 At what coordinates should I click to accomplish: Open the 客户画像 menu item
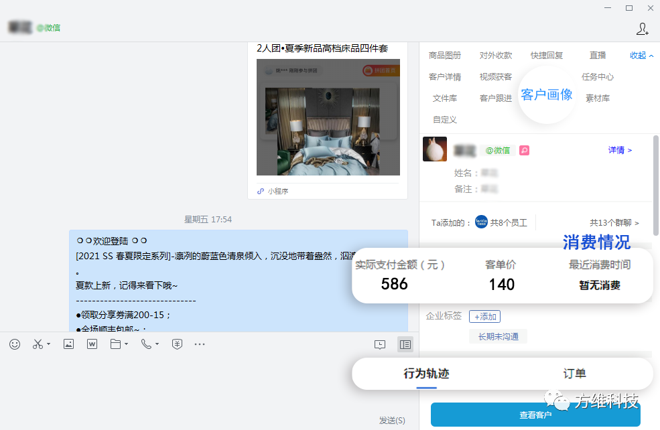point(547,94)
